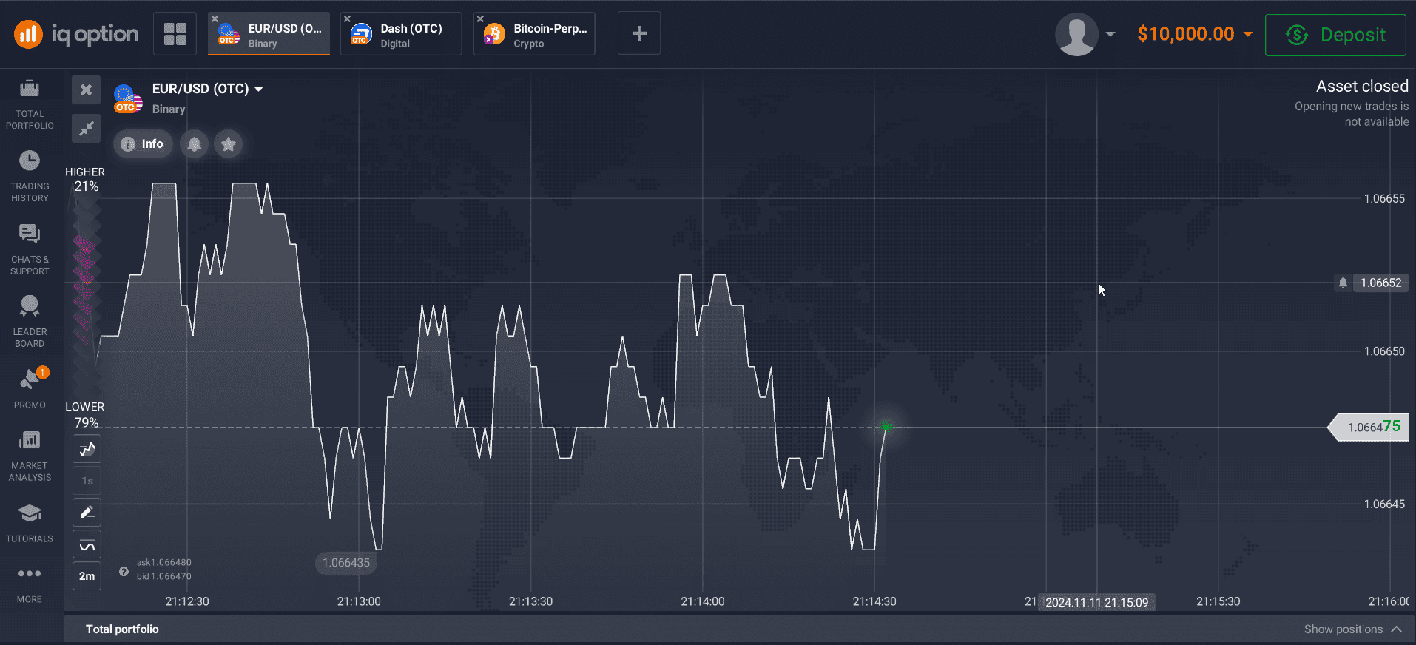
Task: Select the drawing pencil tool
Action: coord(87,512)
